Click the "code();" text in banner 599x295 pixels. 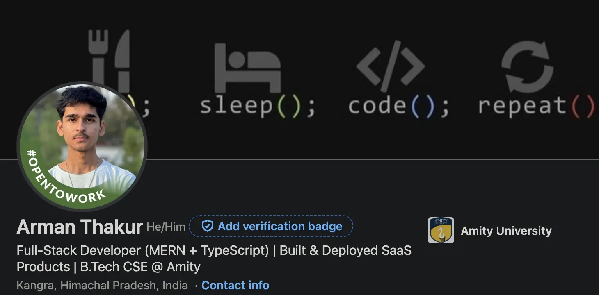tap(398, 105)
